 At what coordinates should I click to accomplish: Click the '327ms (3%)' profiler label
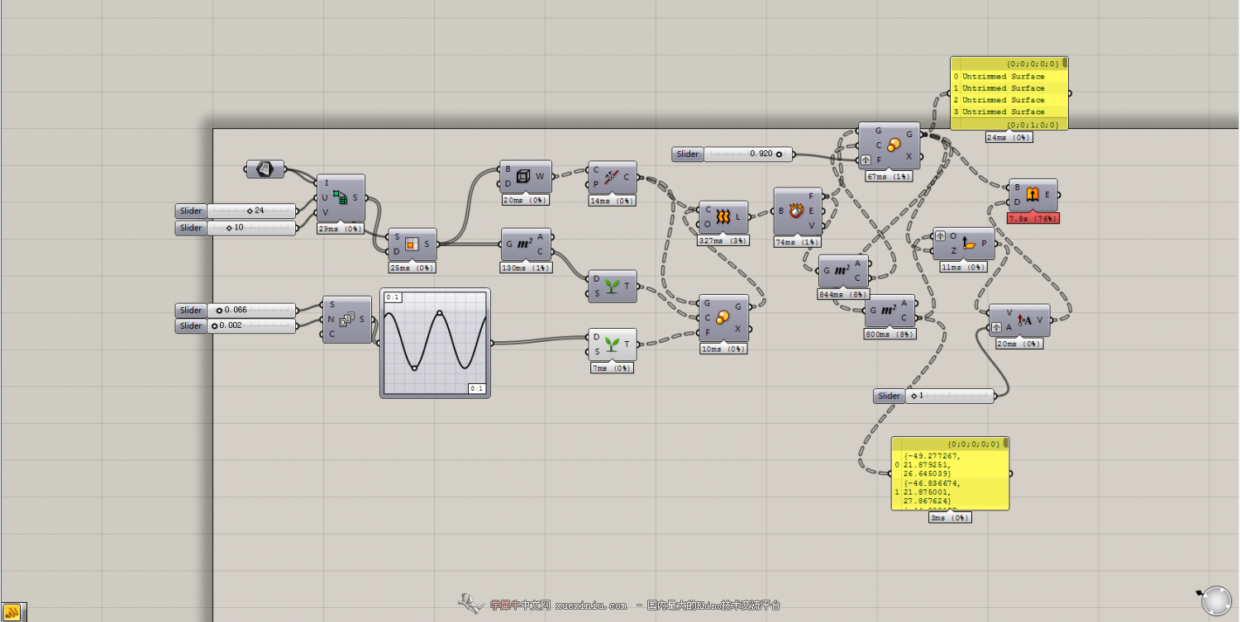coord(723,240)
